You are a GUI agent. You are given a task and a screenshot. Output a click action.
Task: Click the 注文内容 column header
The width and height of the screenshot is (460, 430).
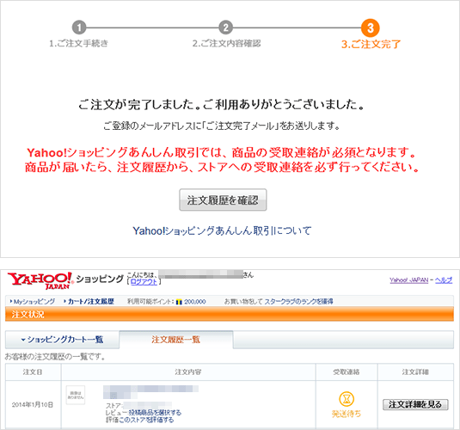(188, 372)
